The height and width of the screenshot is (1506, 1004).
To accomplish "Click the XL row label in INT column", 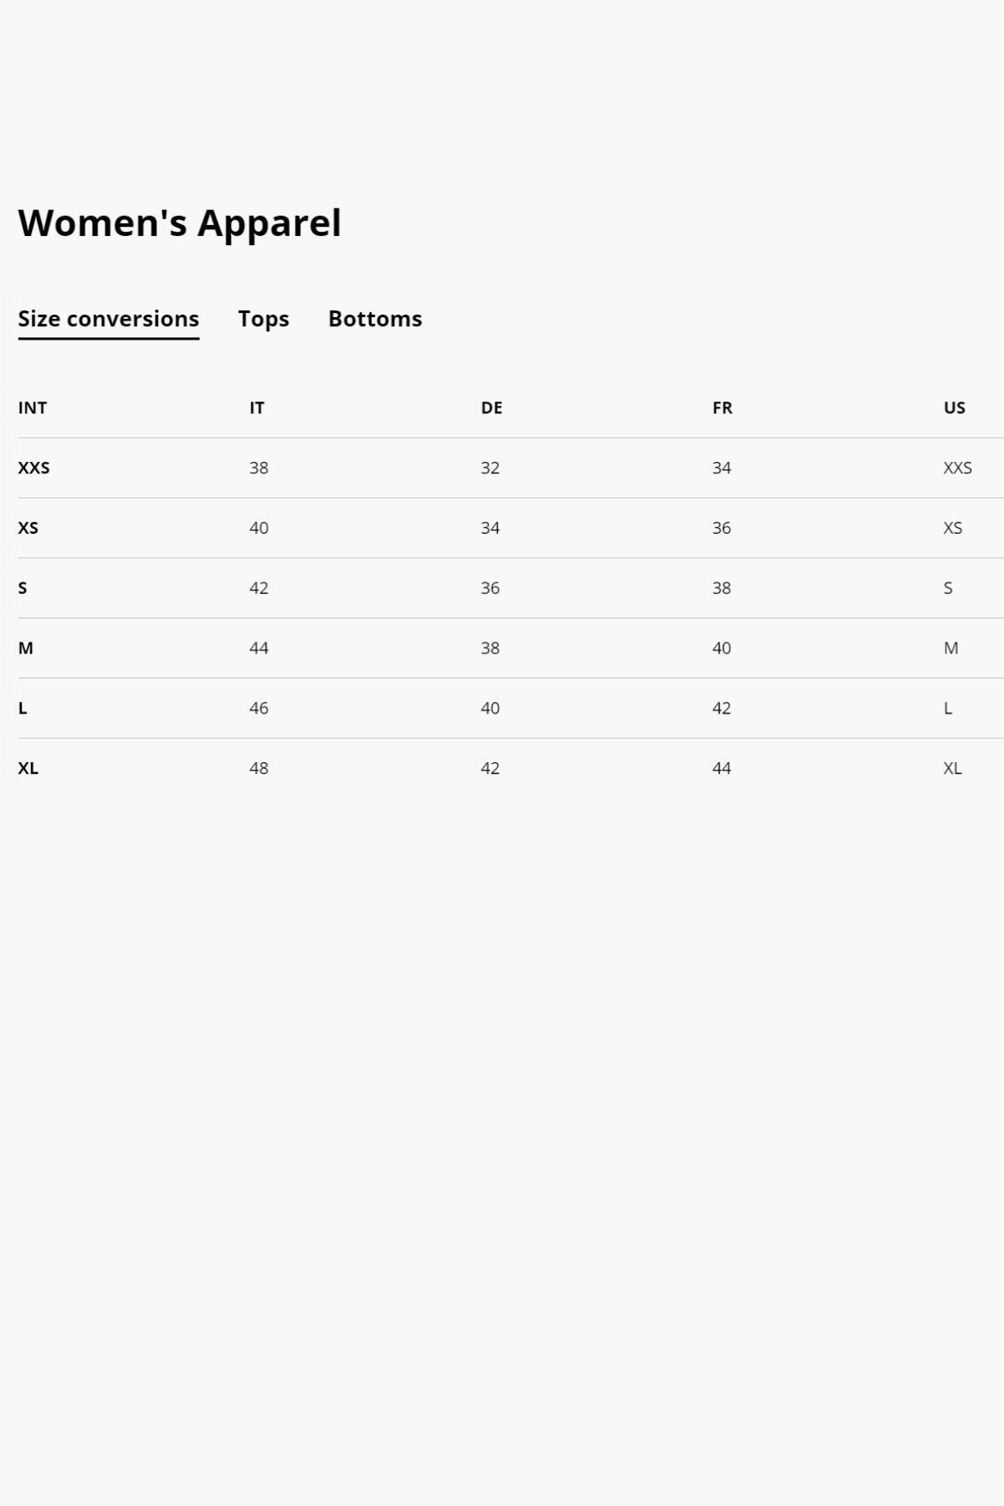I will click(x=28, y=768).
